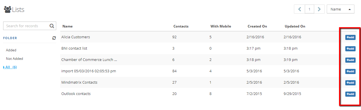Refresh folders with the reload icon
The width and height of the screenshot is (361, 110).
coord(54,38)
